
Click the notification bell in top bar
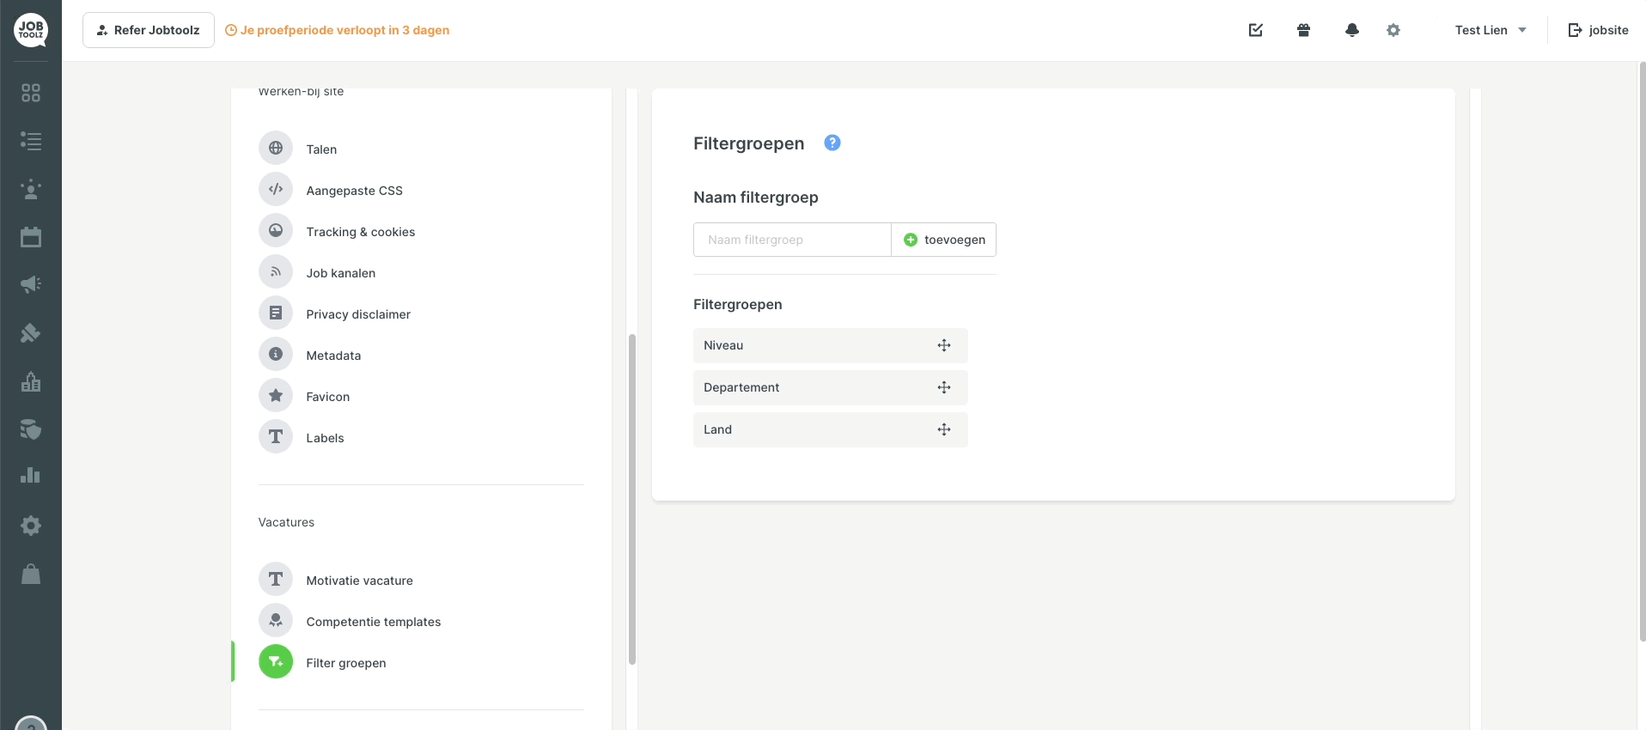[1352, 30]
